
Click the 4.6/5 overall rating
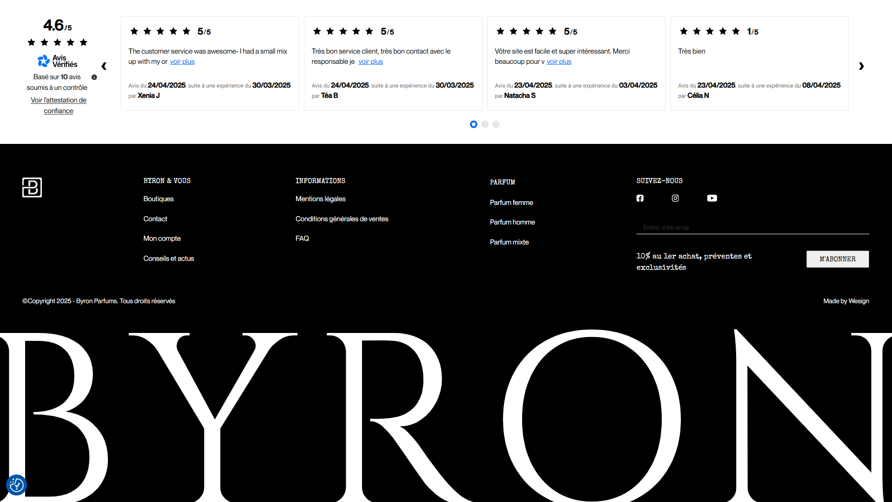pyautogui.click(x=57, y=25)
